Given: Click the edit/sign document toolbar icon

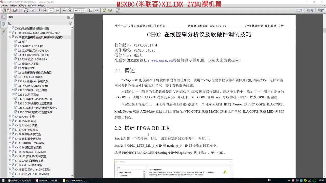Looking at the screenshot, I should point(15,10).
